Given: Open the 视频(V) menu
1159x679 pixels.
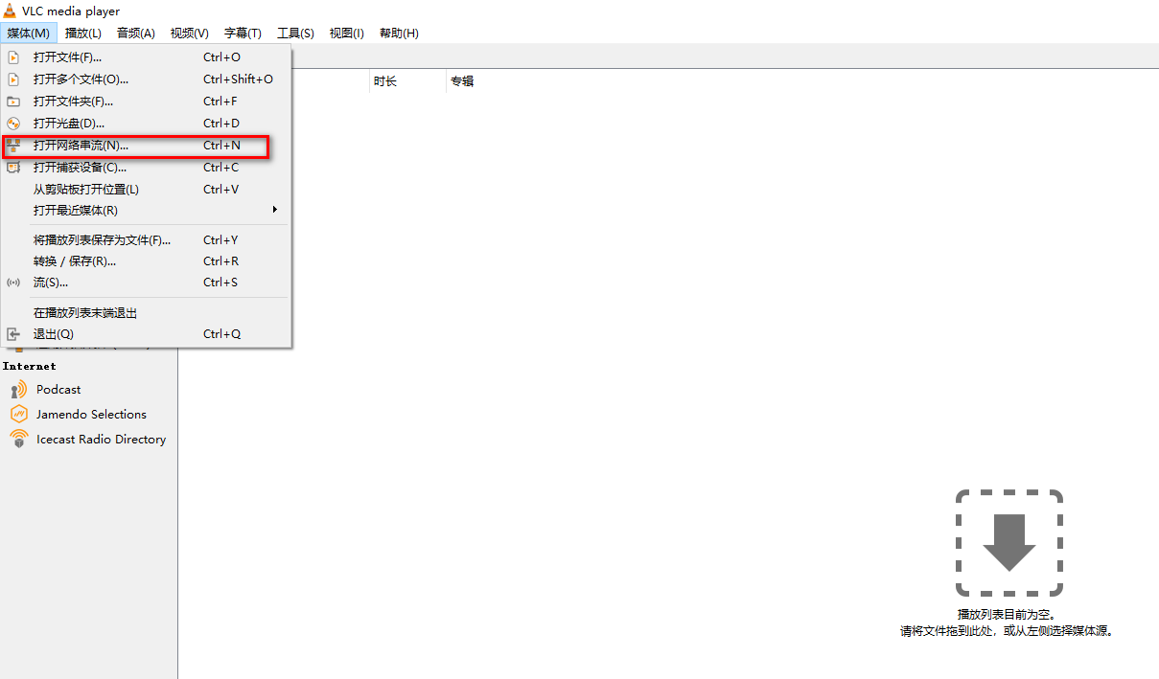Looking at the screenshot, I should coord(190,34).
